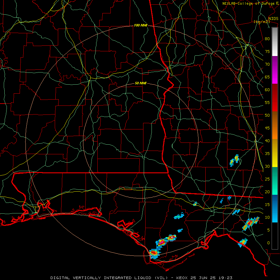Click the "50 NMI" range ring label
Screen dimensions: 280x280
[x=141, y=83]
